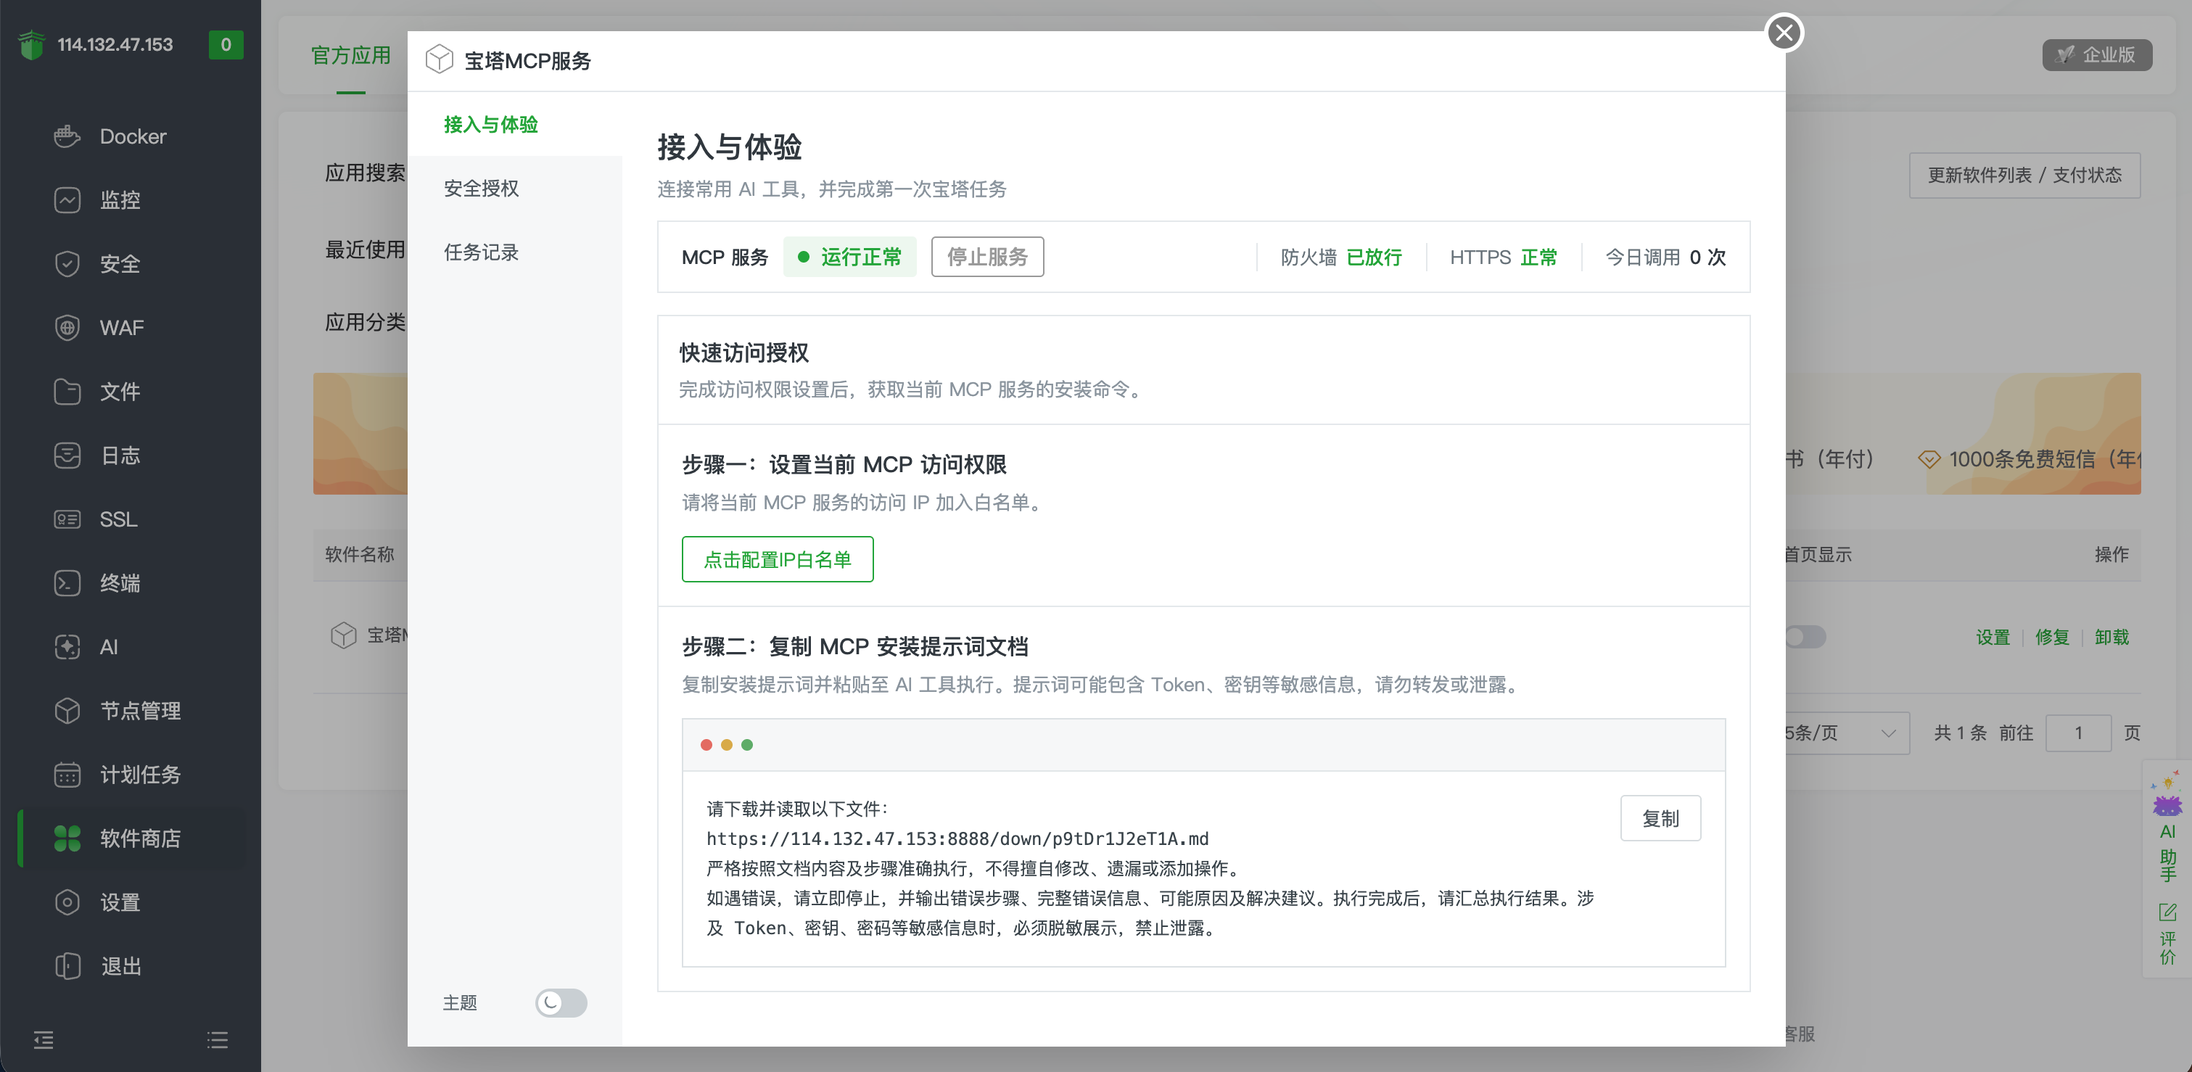Click the 操作 column header
2192x1072 pixels.
(x=2111, y=555)
